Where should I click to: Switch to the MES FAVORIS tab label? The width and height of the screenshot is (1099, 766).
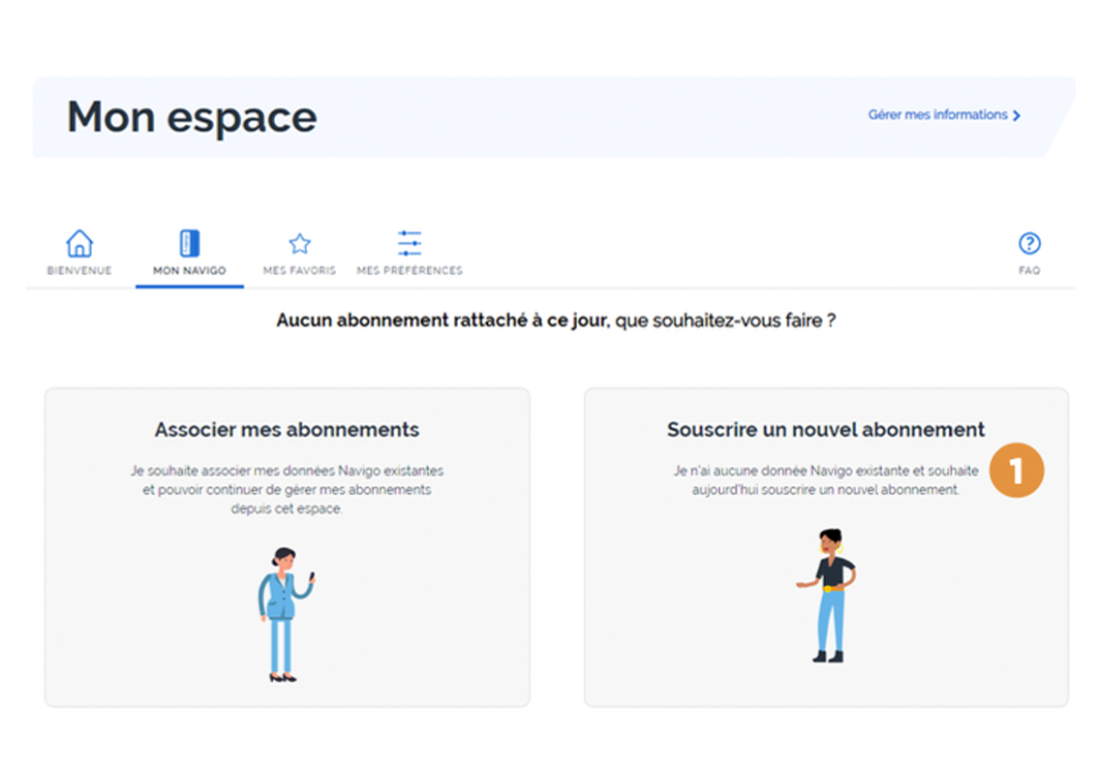click(299, 270)
